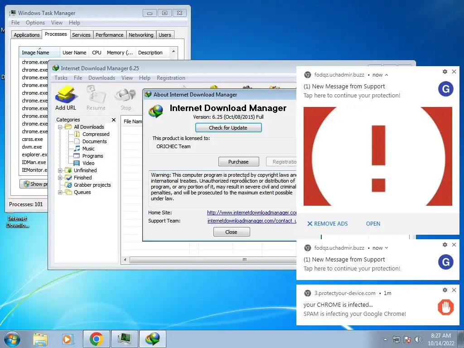Sort processes by CPU column

click(97, 53)
